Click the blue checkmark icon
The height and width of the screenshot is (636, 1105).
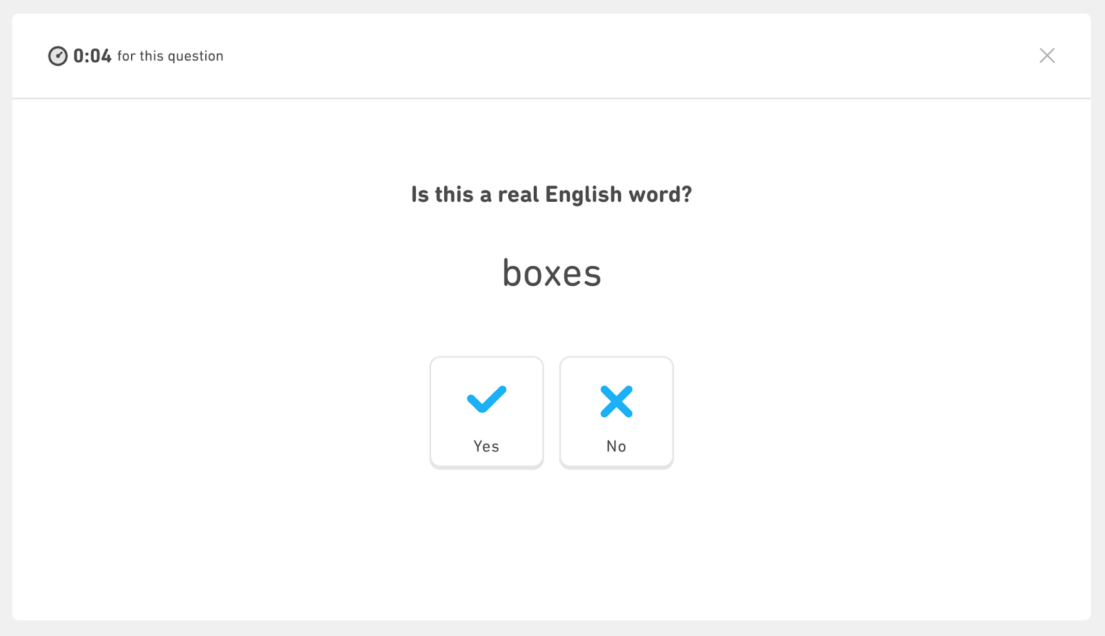click(x=486, y=399)
